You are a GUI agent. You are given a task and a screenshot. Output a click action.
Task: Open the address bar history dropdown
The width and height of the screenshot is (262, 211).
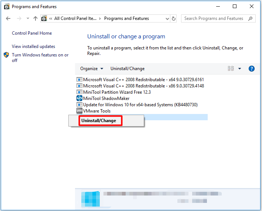coord(167,18)
